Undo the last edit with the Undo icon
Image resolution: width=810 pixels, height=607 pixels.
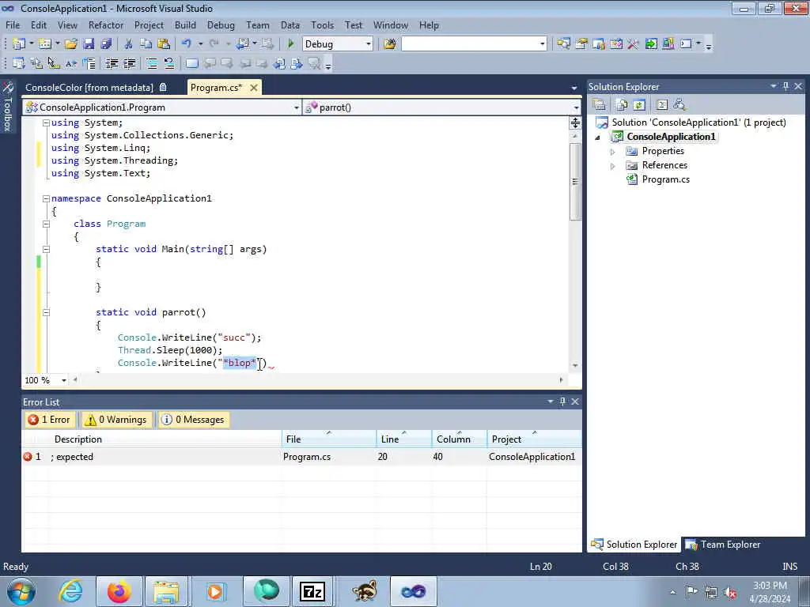coord(187,44)
